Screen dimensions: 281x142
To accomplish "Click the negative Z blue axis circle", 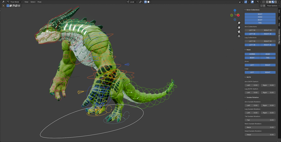I will pos(235,20).
